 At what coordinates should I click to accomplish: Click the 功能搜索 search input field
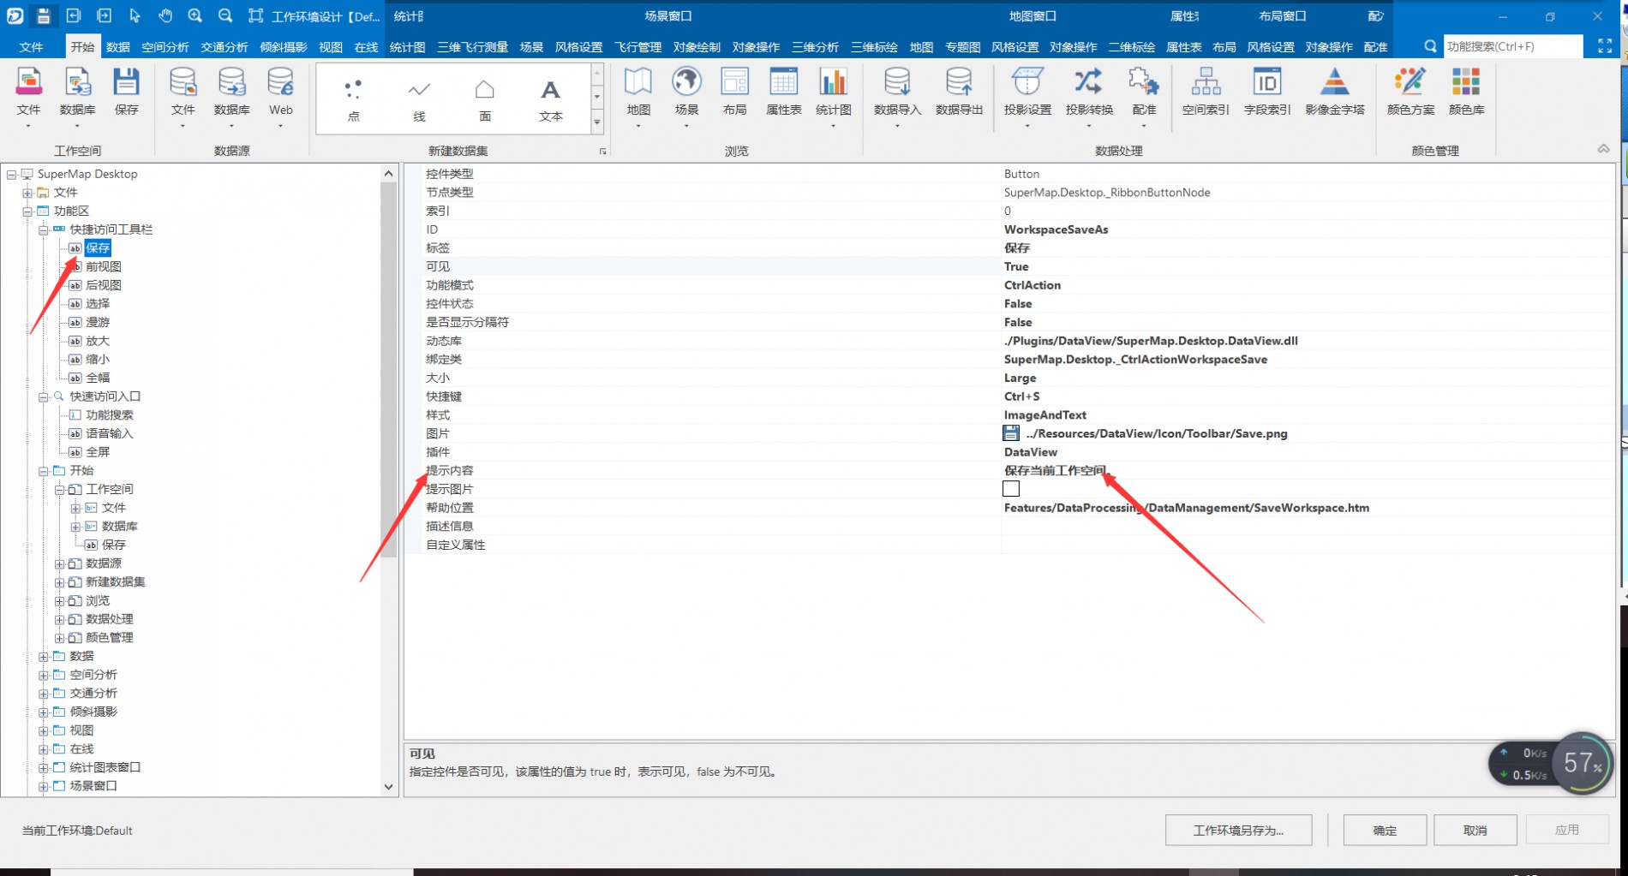pos(1511,46)
